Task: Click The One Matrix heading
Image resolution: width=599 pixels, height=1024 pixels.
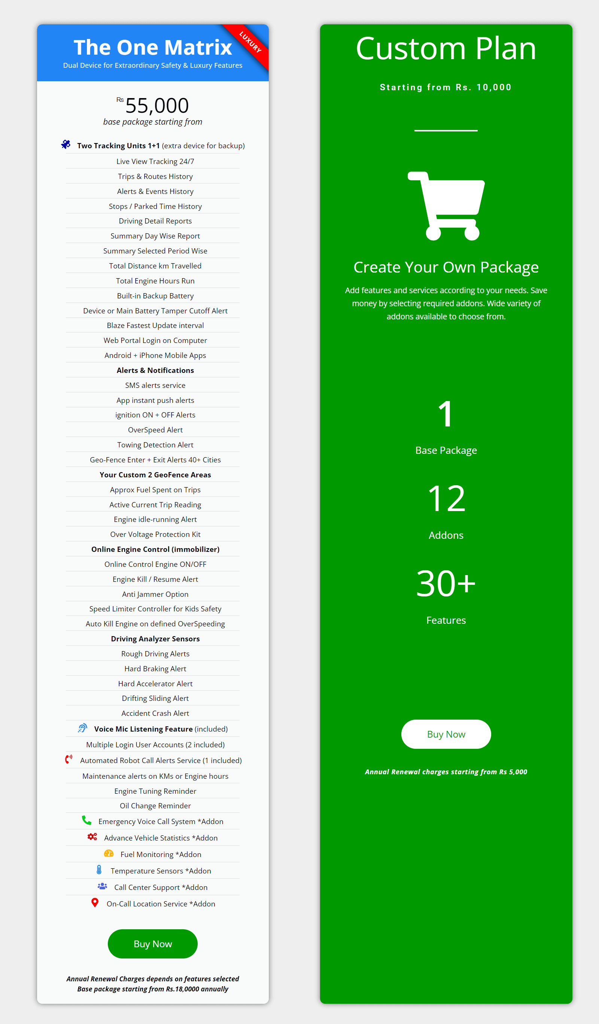Action: click(153, 48)
